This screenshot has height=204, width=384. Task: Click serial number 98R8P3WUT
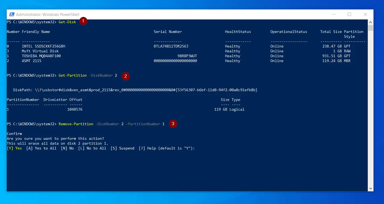point(187,56)
